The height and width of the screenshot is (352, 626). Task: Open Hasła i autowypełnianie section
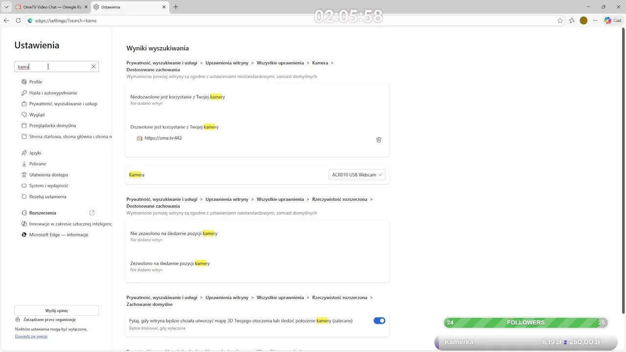[x=53, y=93]
